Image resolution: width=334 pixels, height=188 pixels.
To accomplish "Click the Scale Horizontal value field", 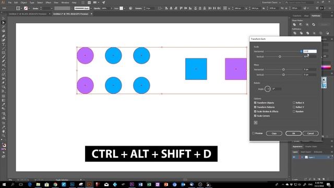I will (310, 51).
